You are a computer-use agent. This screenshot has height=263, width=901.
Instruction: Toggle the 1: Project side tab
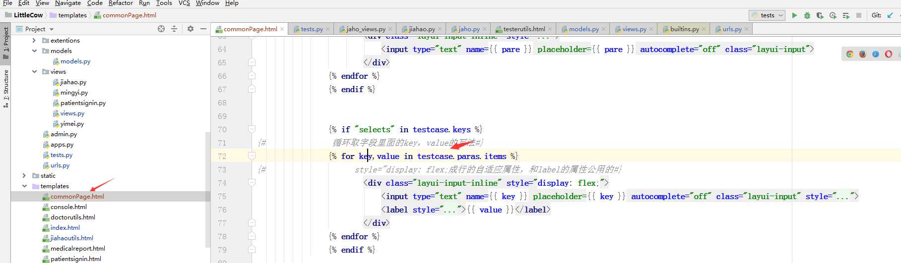pyautogui.click(x=5, y=43)
